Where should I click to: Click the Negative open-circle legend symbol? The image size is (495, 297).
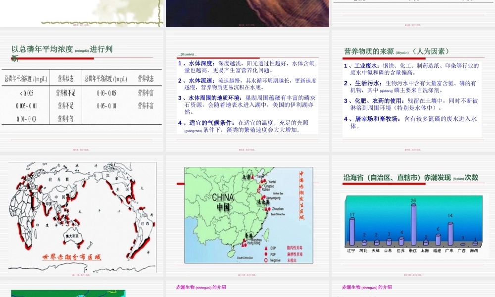[266, 260]
